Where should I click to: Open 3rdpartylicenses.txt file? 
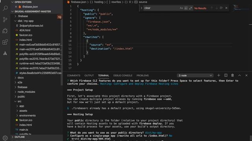pos(31,25)
